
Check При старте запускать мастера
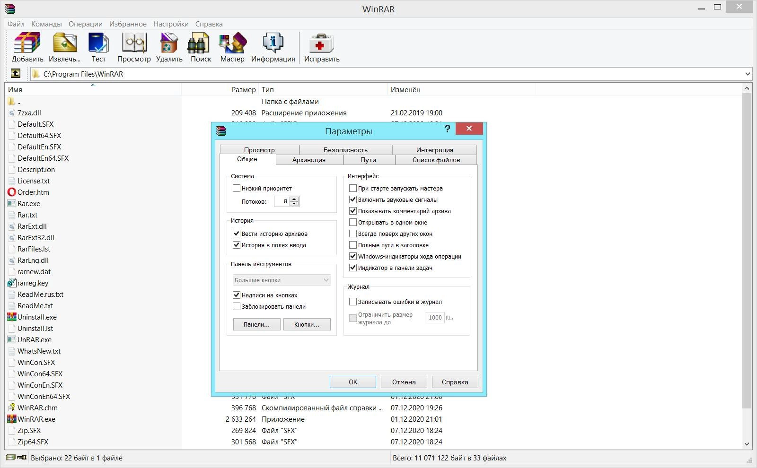[x=353, y=188]
